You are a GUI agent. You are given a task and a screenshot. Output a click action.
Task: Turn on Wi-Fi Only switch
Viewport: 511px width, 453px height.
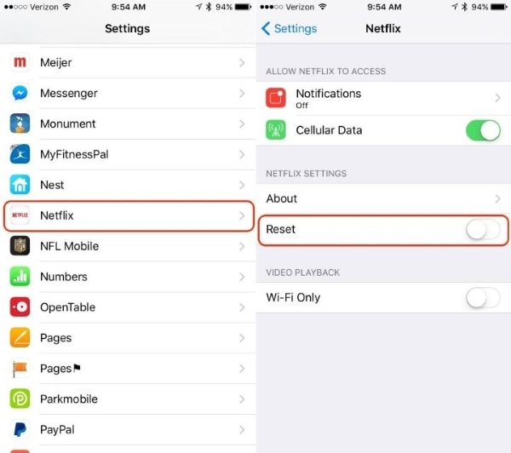pos(483,297)
